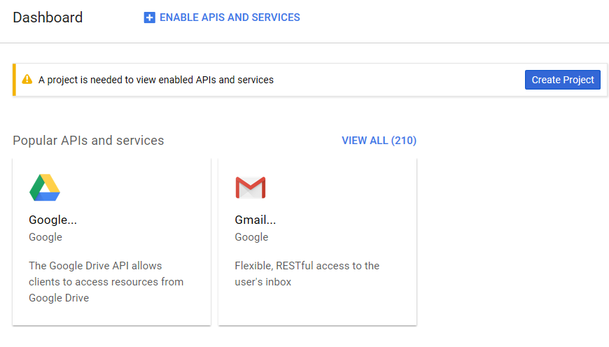Click the Google Drive API description text
Image resolution: width=609 pixels, height=347 pixels.
click(x=106, y=282)
